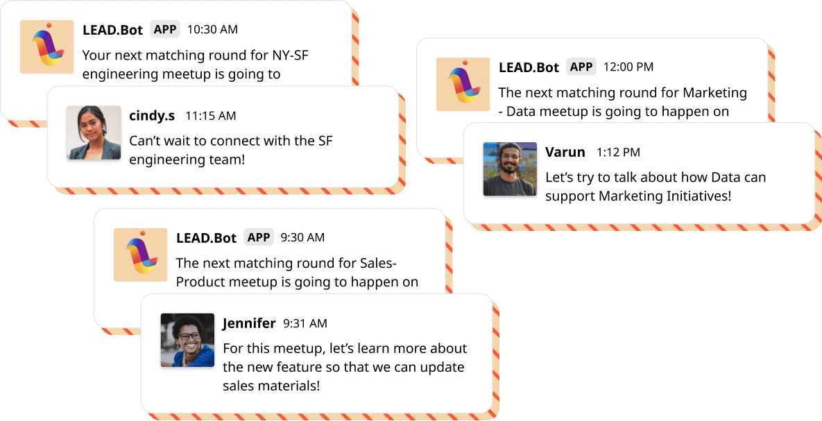
Task: Click the LEAD.Bot name in the 12:00 PM message
Action: (529, 67)
